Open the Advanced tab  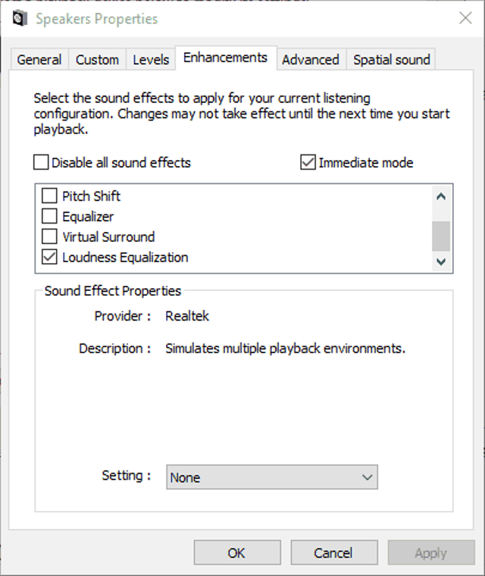310,60
